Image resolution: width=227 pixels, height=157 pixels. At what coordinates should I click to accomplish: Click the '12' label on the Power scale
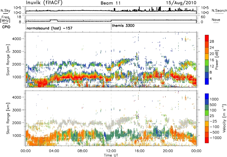point(212,66)
